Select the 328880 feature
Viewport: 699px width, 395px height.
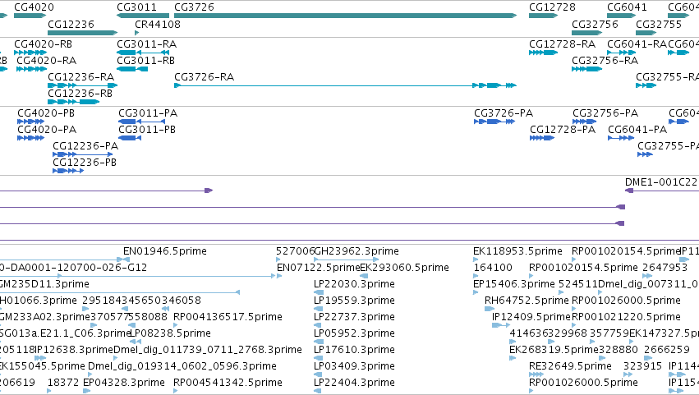(x=602, y=358)
